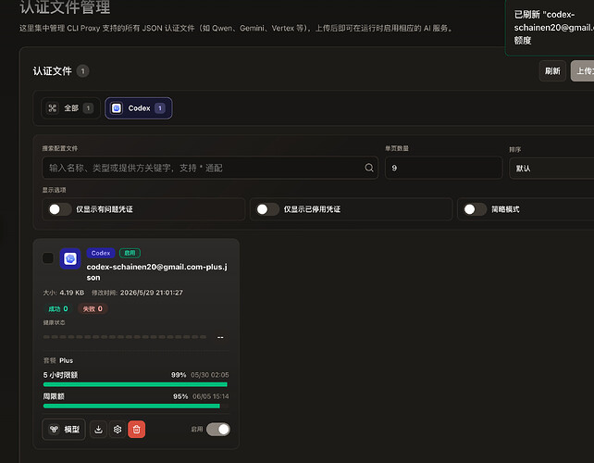Click the 上传 button
The image size is (594, 463).
pyautogui.click(x=583, y=71)
